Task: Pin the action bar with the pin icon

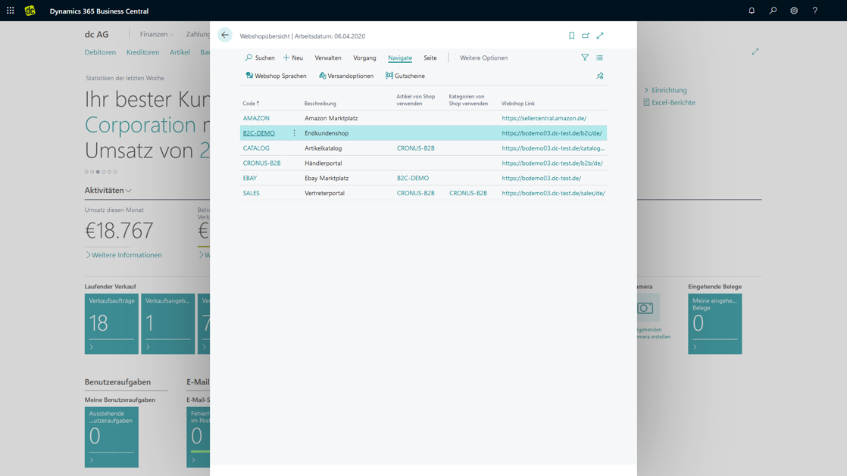Action: click(x=599, y=76)
